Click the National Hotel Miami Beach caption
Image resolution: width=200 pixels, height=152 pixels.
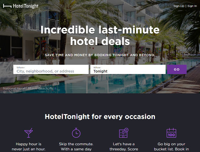[x=28, y=88]
